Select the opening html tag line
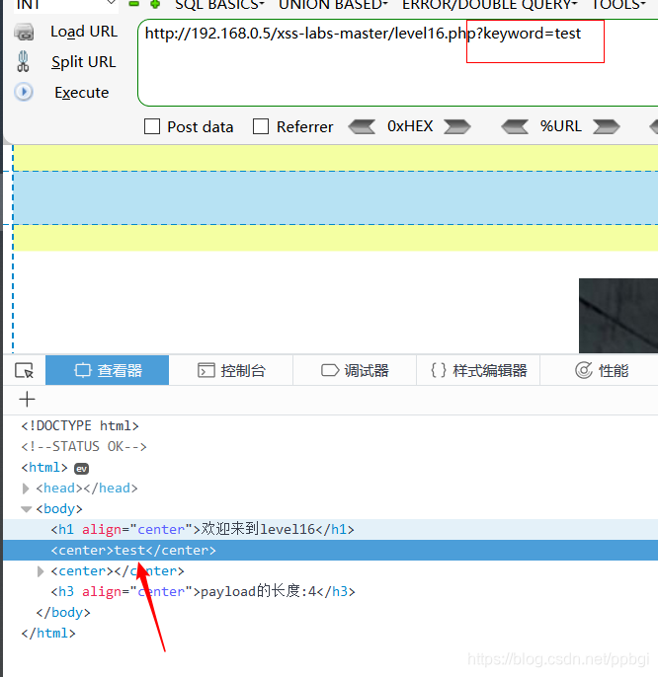 (x=44, y=467)
